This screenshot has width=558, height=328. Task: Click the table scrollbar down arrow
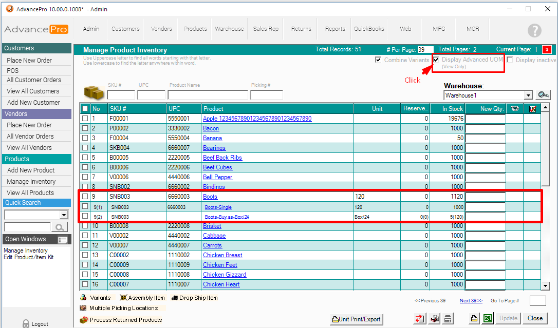pos(546,285)
